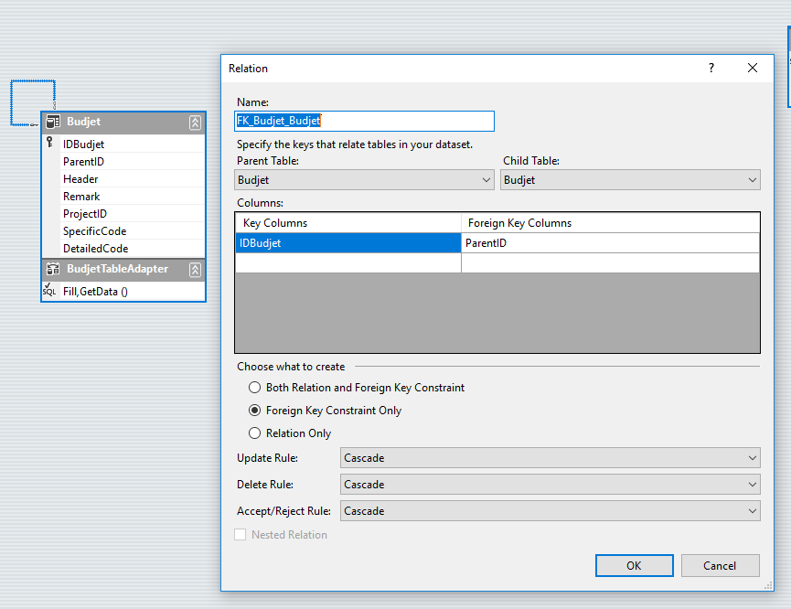
Task: Click the SQL icon next to Fill,GetData
Action: click(x=49, y=290)
